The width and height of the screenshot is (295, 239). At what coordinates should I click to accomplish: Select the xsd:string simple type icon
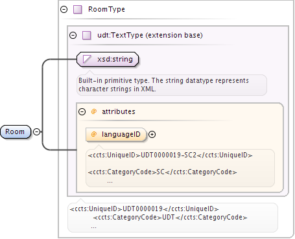pos(87,59)
